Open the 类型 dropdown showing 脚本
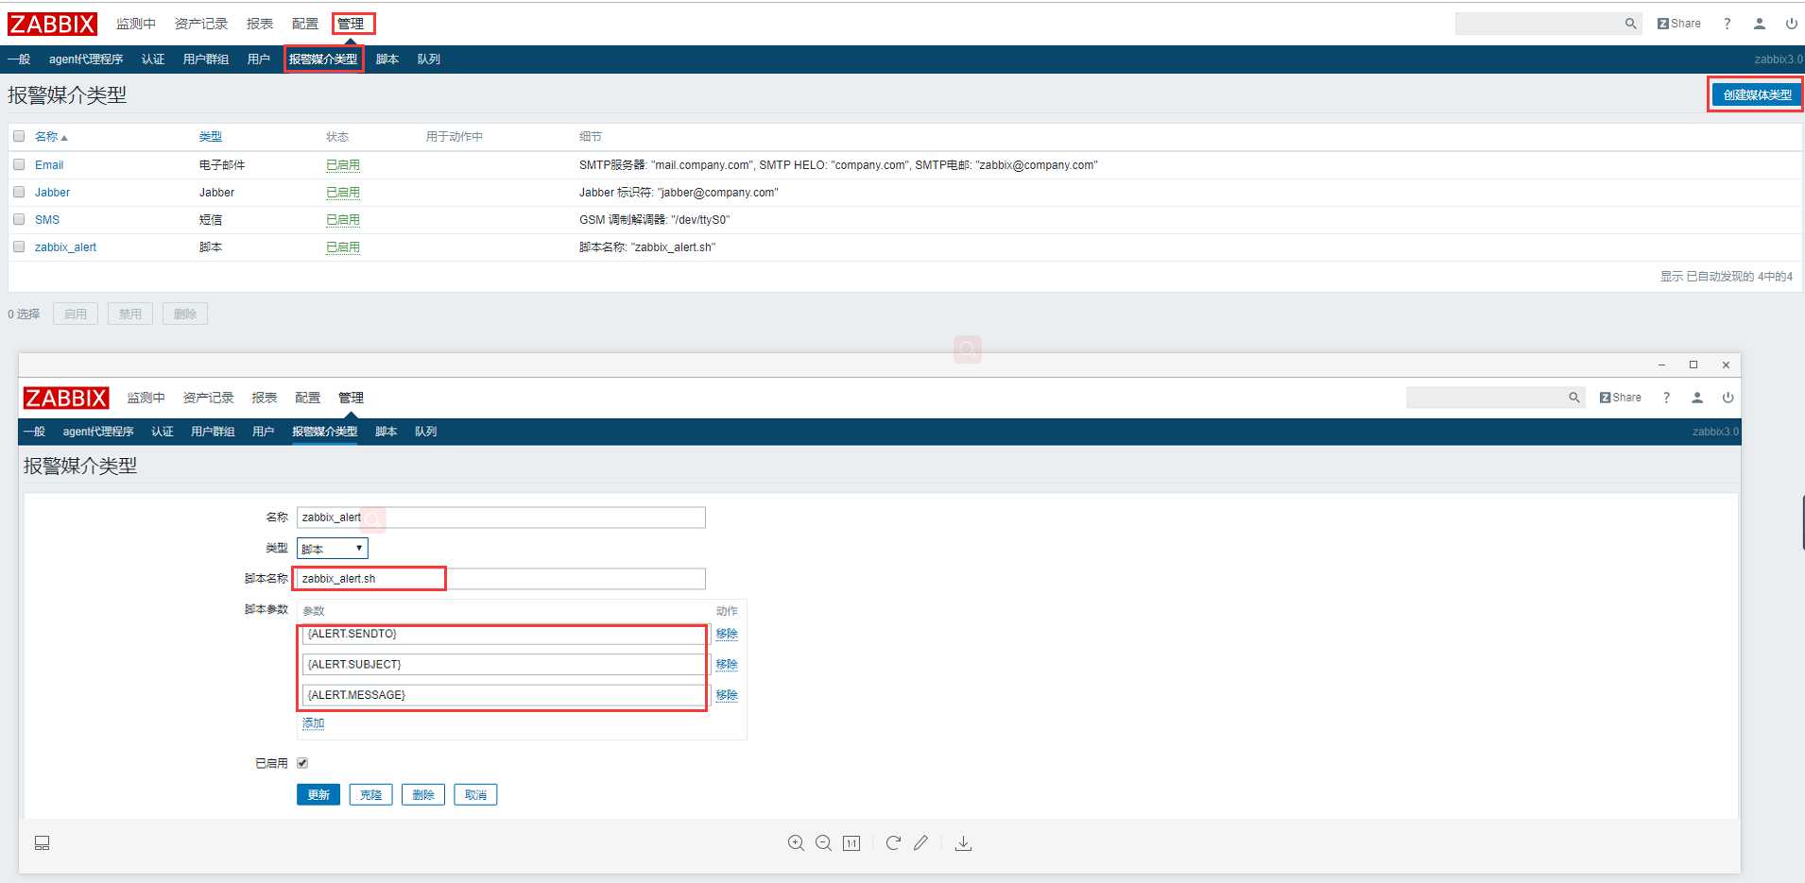Screen dimensions: 1805x883 pos(333,549)
